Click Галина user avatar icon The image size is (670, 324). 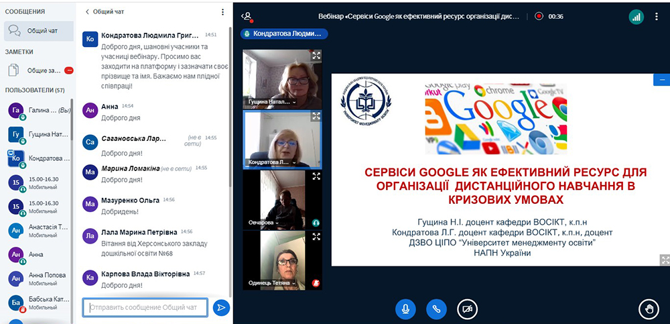(16, 111)
